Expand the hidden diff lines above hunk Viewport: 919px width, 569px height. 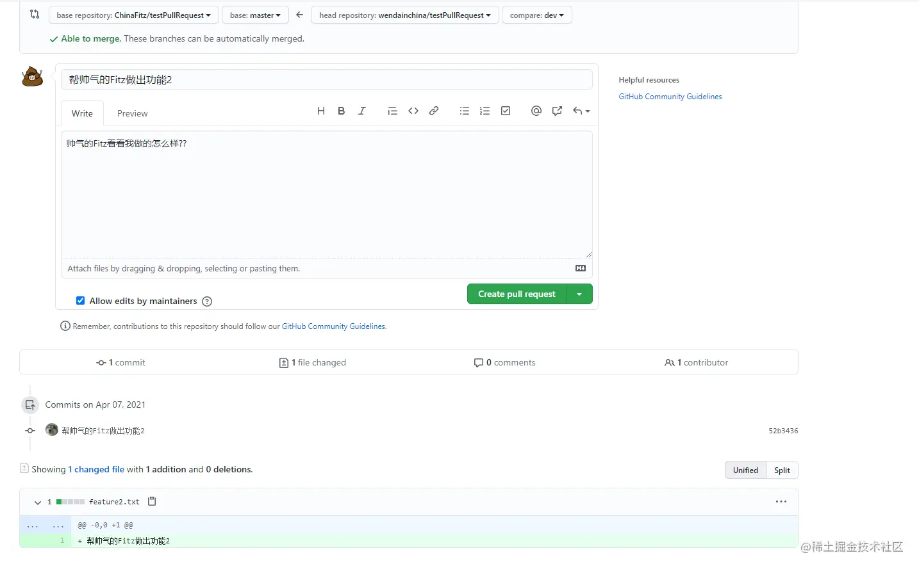click(45, 525)
